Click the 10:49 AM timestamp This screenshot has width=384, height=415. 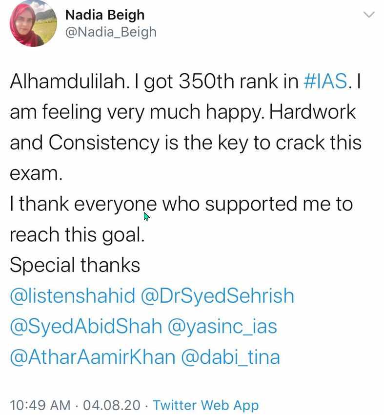tap(40, 405)
